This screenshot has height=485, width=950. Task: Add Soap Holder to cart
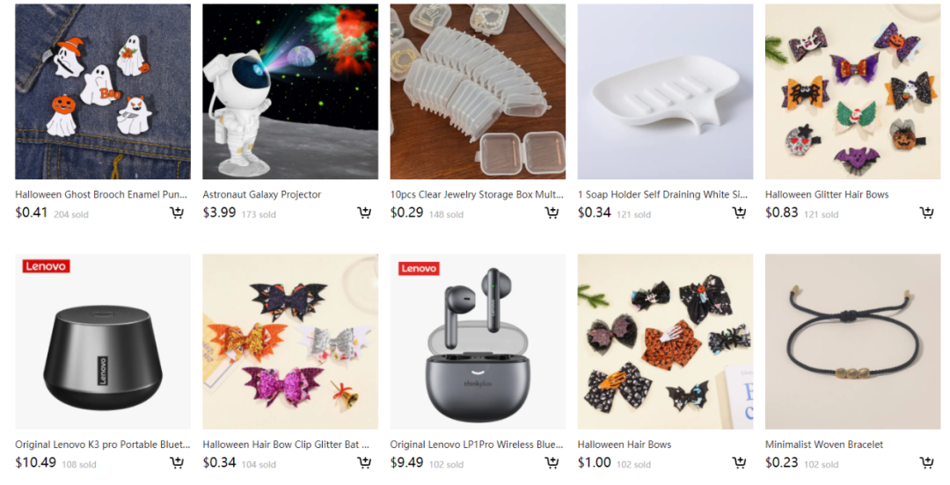739,213
